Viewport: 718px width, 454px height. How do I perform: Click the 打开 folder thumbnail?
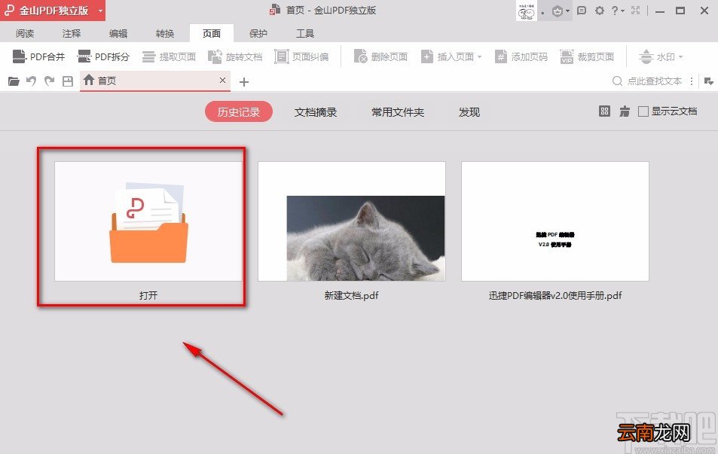pyautogui.click(x=148, y=221)
